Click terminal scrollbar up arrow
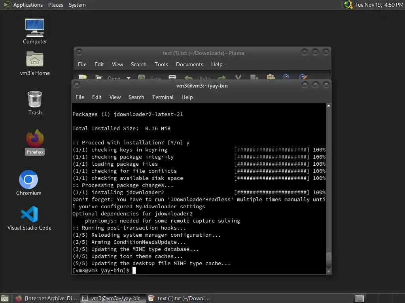This screenshot has width=405, height=303. click(x=329, y=106)
